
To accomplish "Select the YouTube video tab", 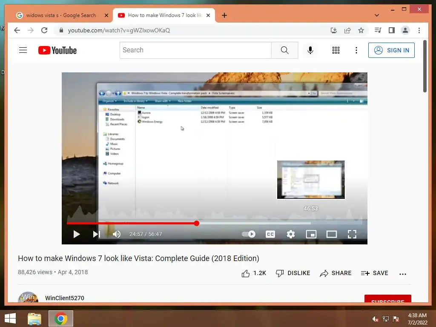I will [164, 15].
